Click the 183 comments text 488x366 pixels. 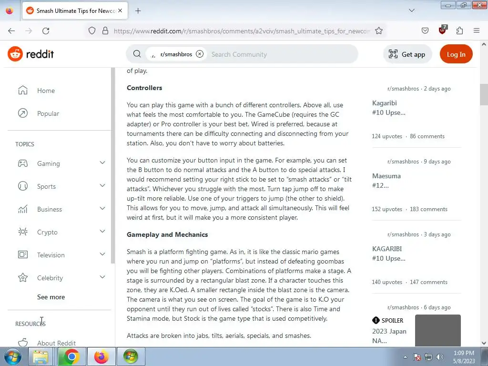[x=428, y=209]
